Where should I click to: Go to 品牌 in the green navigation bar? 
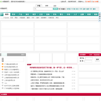tap(82, 14)
